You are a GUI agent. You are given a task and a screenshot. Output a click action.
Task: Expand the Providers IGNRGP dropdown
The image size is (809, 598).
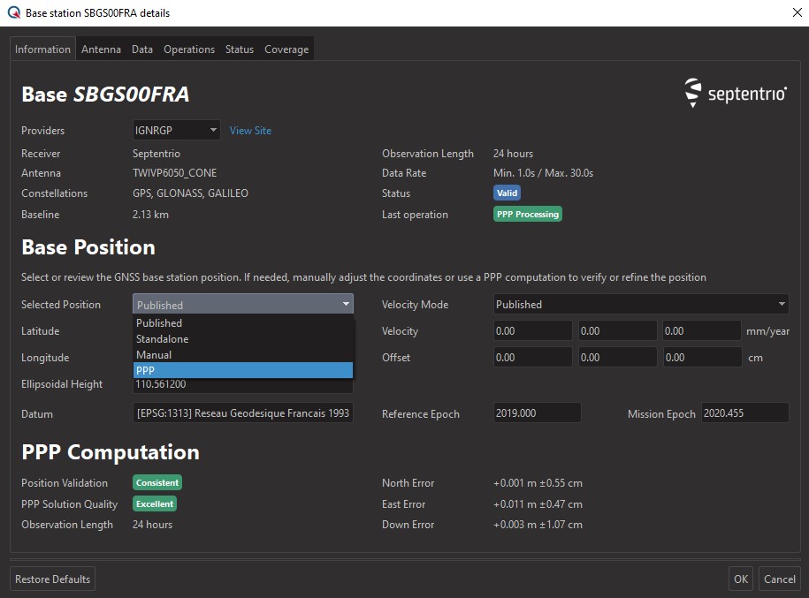point(177,131)
